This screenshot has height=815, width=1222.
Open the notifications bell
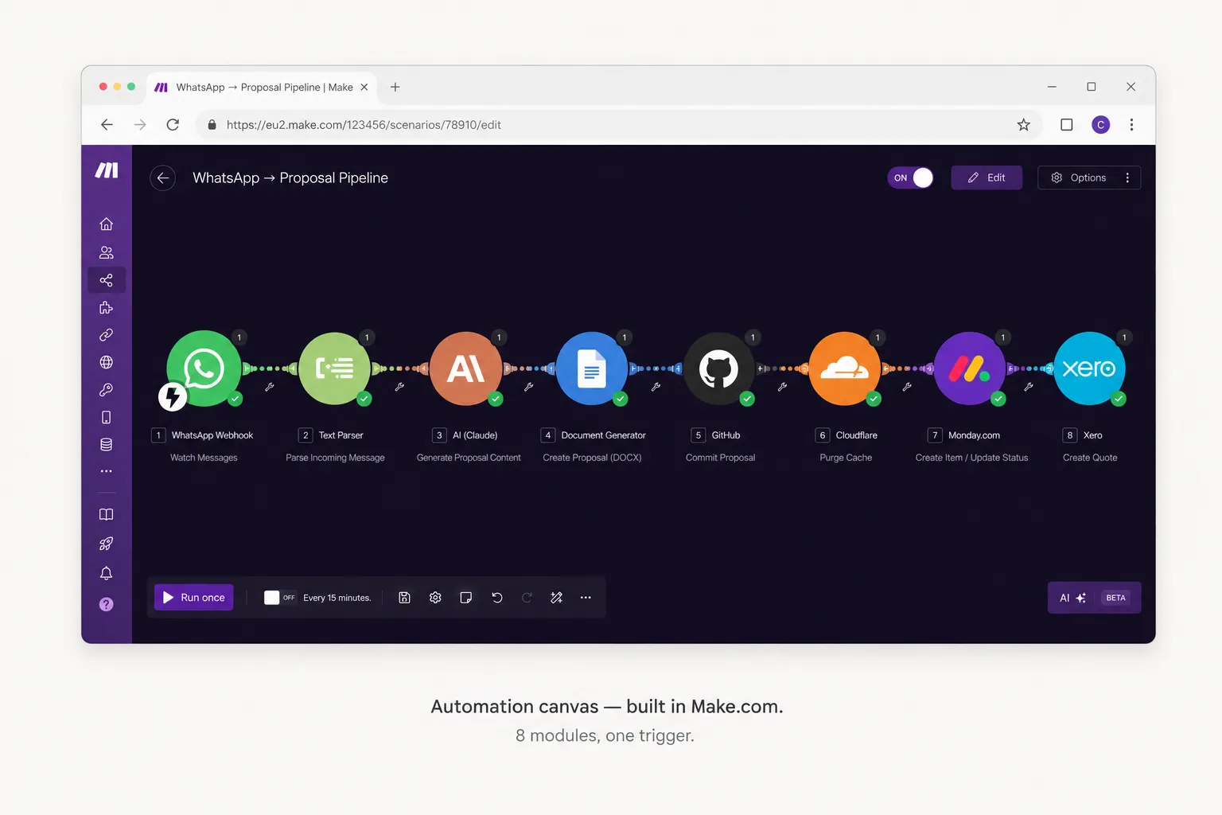106,573
